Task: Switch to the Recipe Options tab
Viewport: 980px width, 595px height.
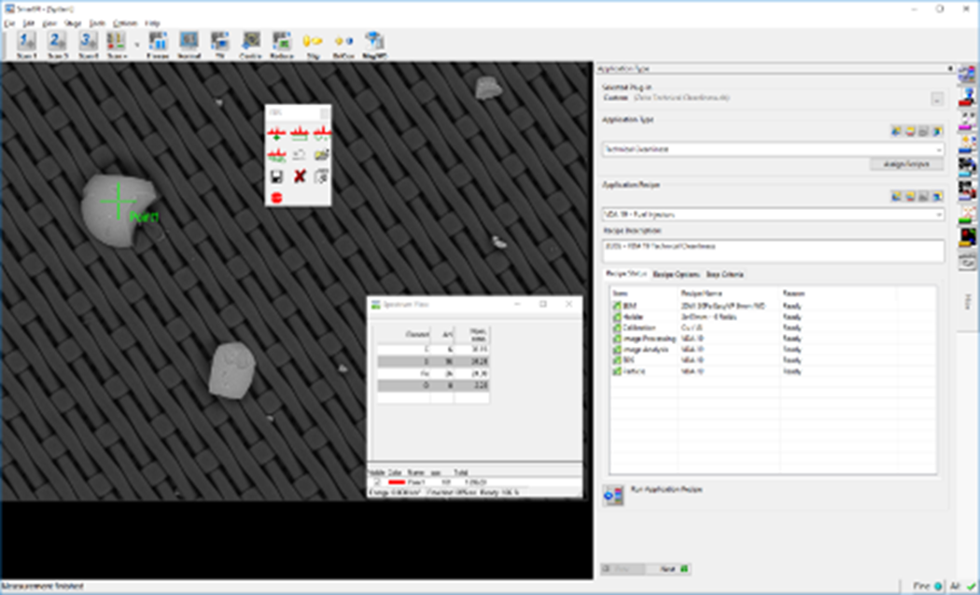Action: point(676,274)
